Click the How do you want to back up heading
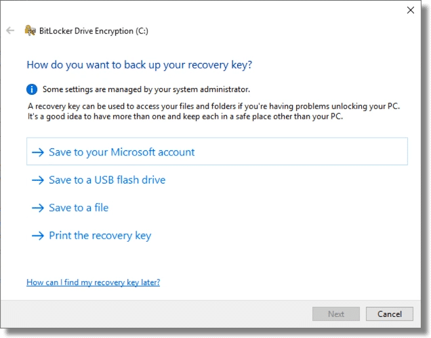Viewport: 431px width, 338px height. point(140,65)
